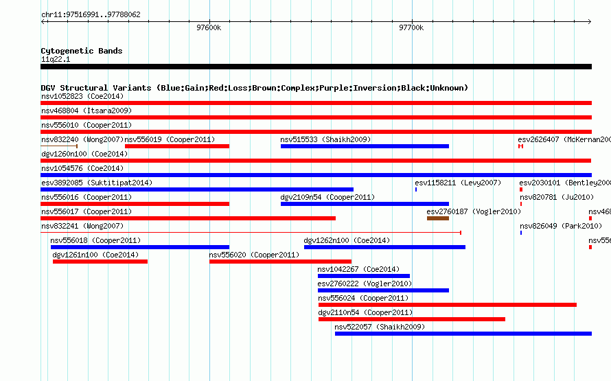Screen dimensions: 611x381
Task: Click the 97700k ruler position label
Action: (x=411, y=27)
